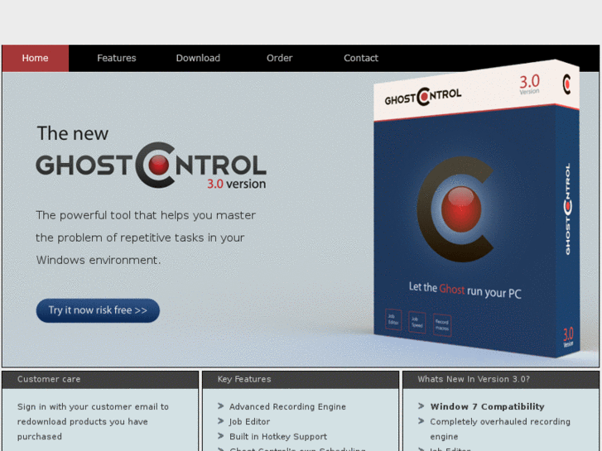The width and height of the screenshot is (602, 451).
Task: Select 'Advanced Recording Engine' feature text
Action: pos(287,406)
